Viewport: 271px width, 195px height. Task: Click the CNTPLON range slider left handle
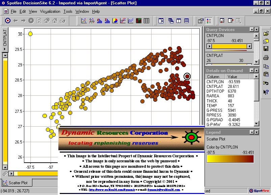click(209, 46)
